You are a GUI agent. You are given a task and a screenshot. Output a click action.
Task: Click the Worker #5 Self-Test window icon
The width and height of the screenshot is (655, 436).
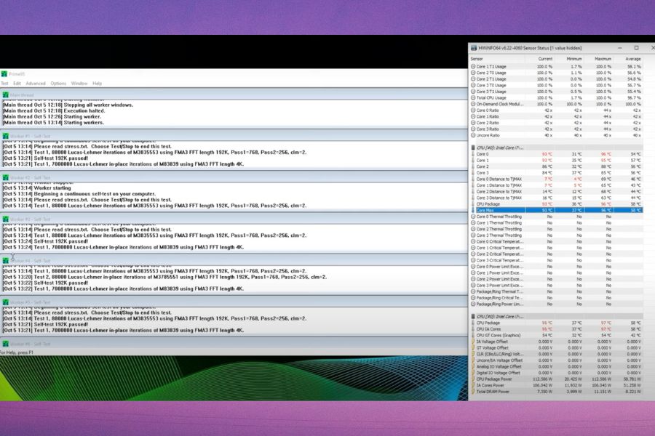[x=5, y=302]
